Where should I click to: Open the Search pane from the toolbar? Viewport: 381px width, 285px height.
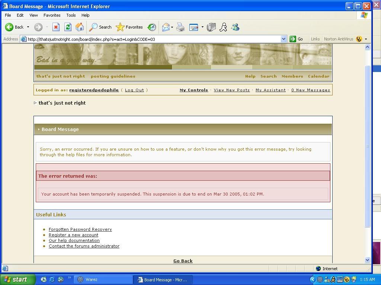(x=100, y=27)
